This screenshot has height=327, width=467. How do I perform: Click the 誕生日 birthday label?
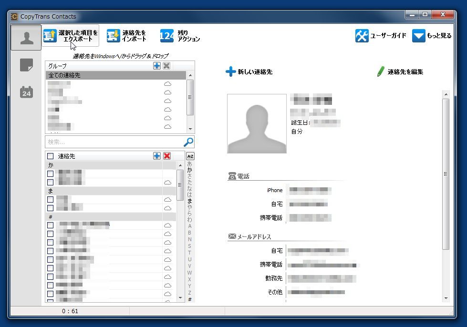coord(300,123)
